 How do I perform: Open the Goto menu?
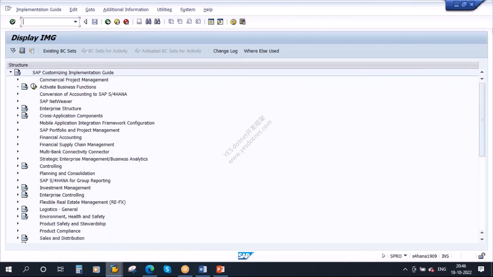(90, 9)
